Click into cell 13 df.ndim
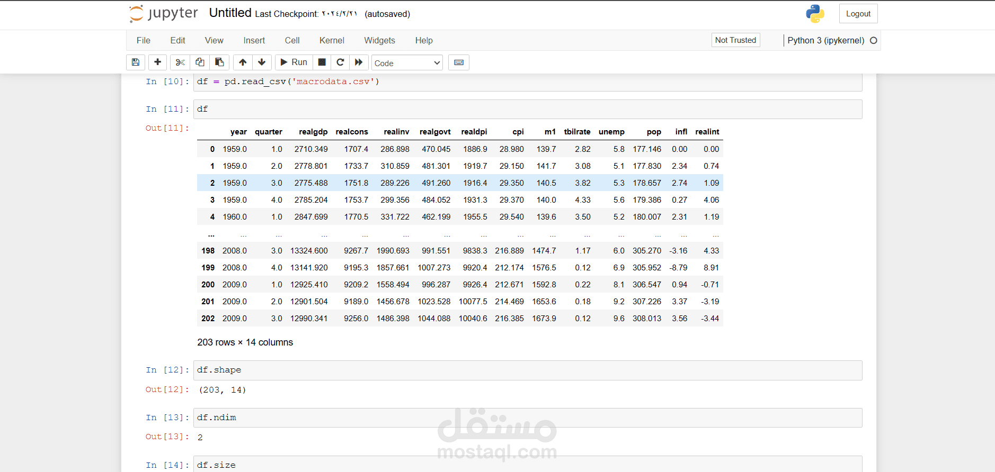The width and height of the screenshot is (995, 472). 528,417
